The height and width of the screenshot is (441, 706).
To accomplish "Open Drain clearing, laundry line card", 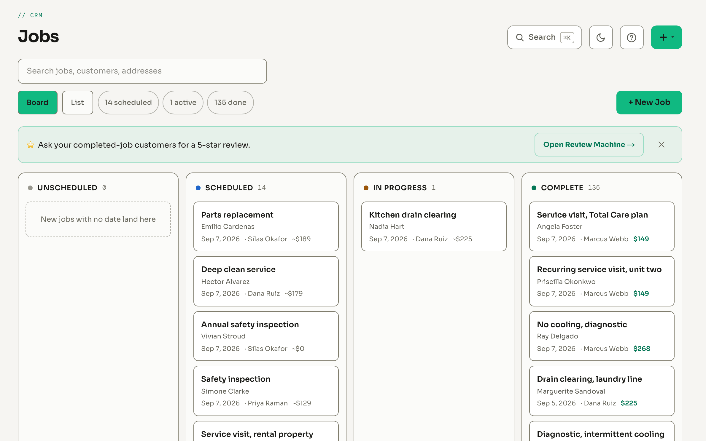I will pyautogui.click(x=602, y=391).
